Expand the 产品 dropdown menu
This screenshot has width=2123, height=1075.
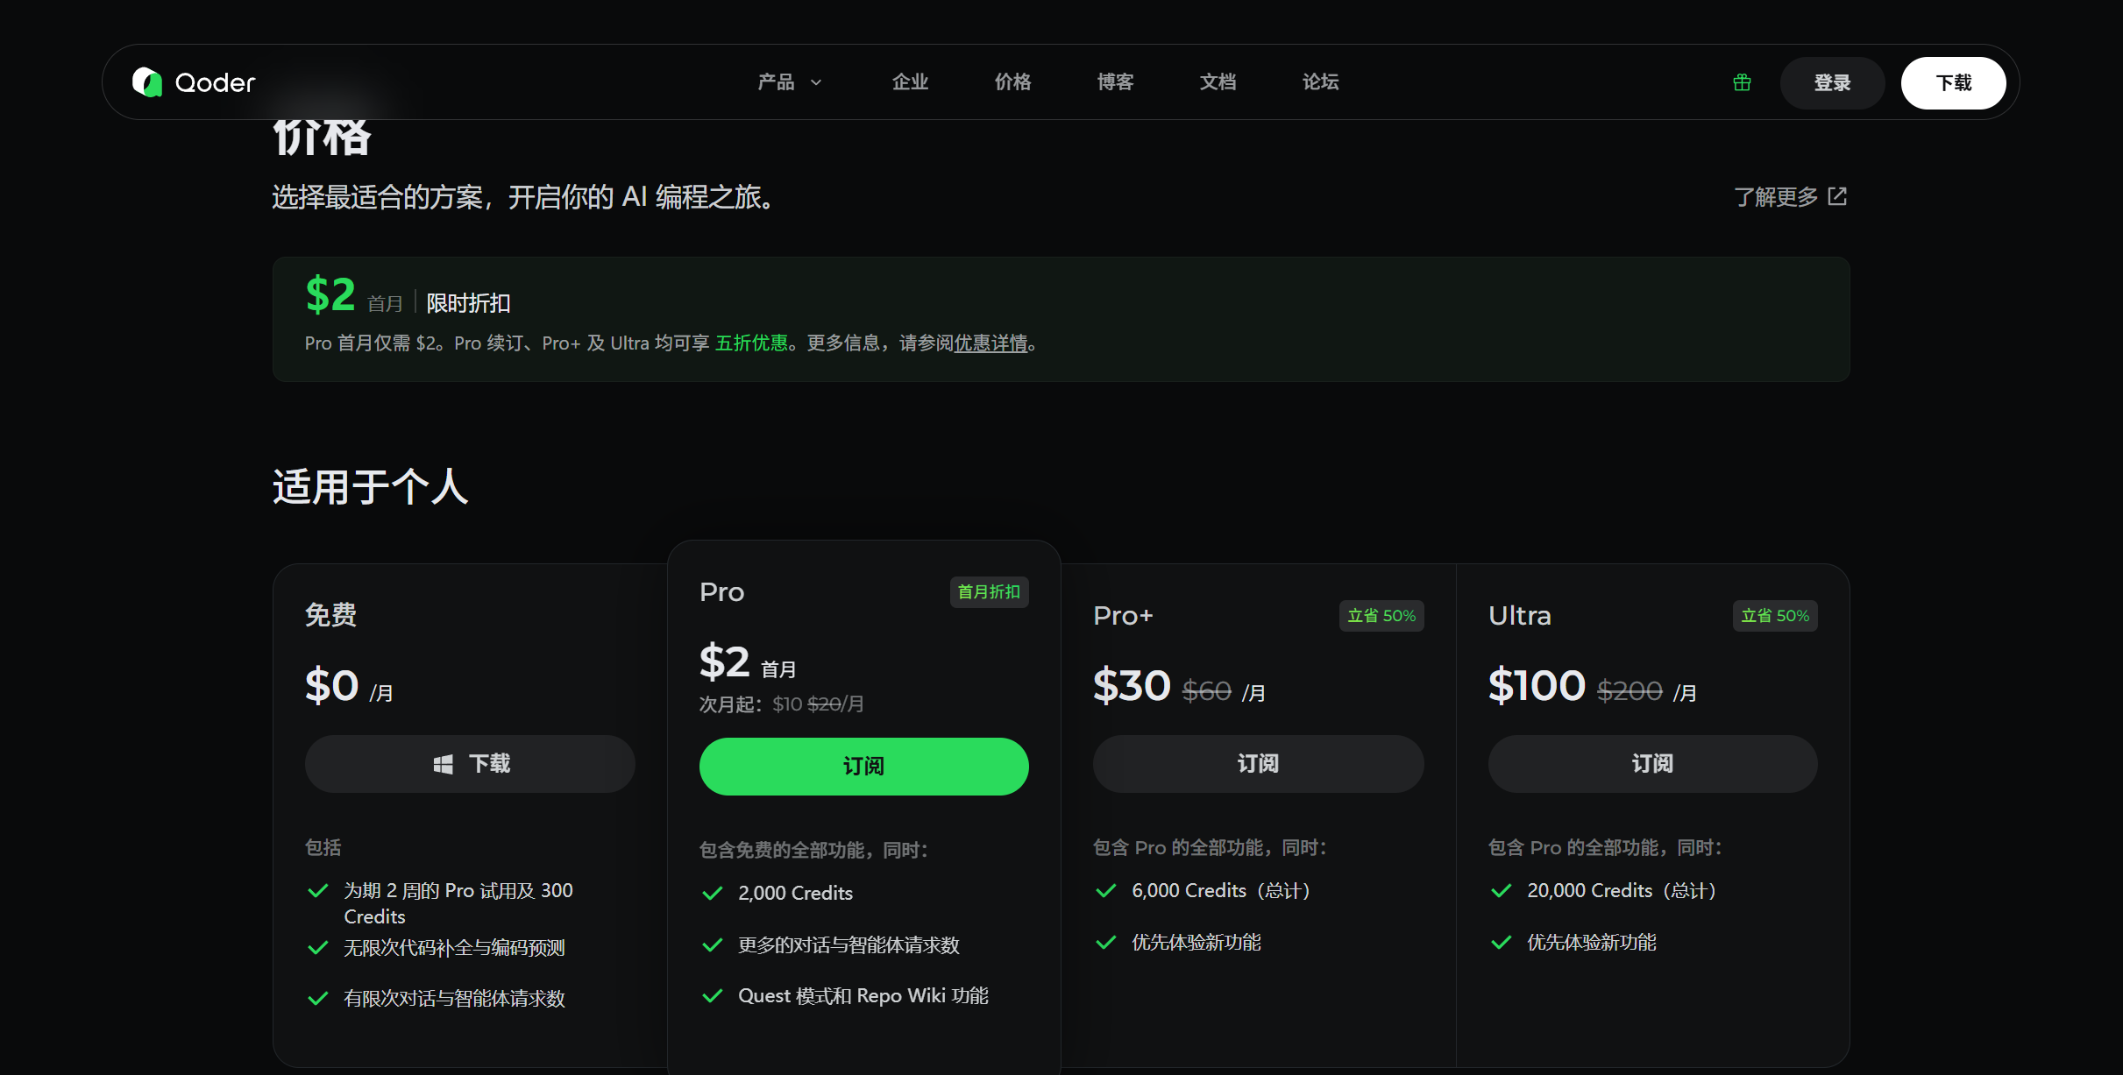tap(787, 81)
